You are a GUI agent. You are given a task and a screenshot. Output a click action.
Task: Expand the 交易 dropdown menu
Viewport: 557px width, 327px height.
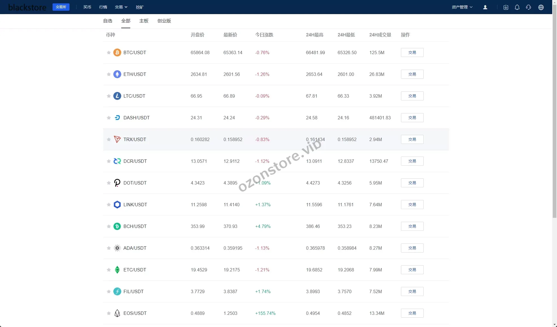[x=121, y=7]
